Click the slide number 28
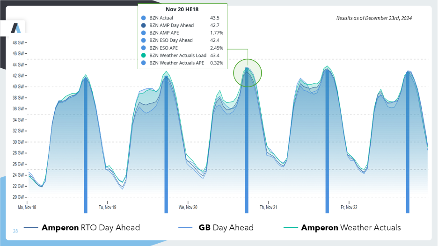438x246 pixels. pos(15,231)
